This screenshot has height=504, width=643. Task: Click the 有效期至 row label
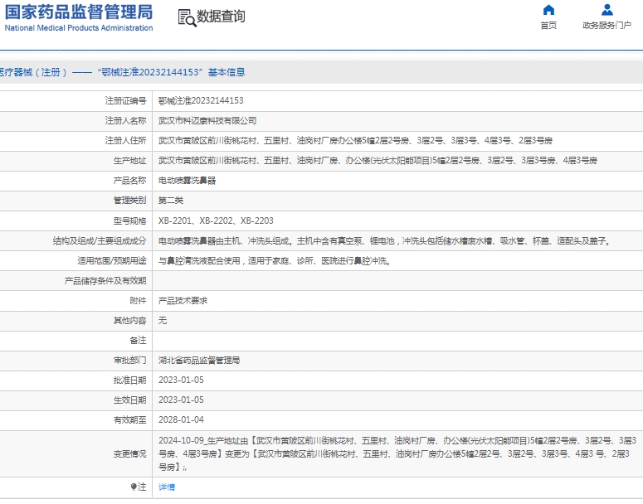(x=129, y=419)
